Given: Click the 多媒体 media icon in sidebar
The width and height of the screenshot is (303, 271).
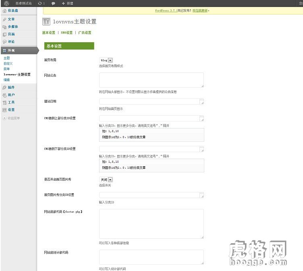Looking at the screenshot, I should [x=4, y=27].
